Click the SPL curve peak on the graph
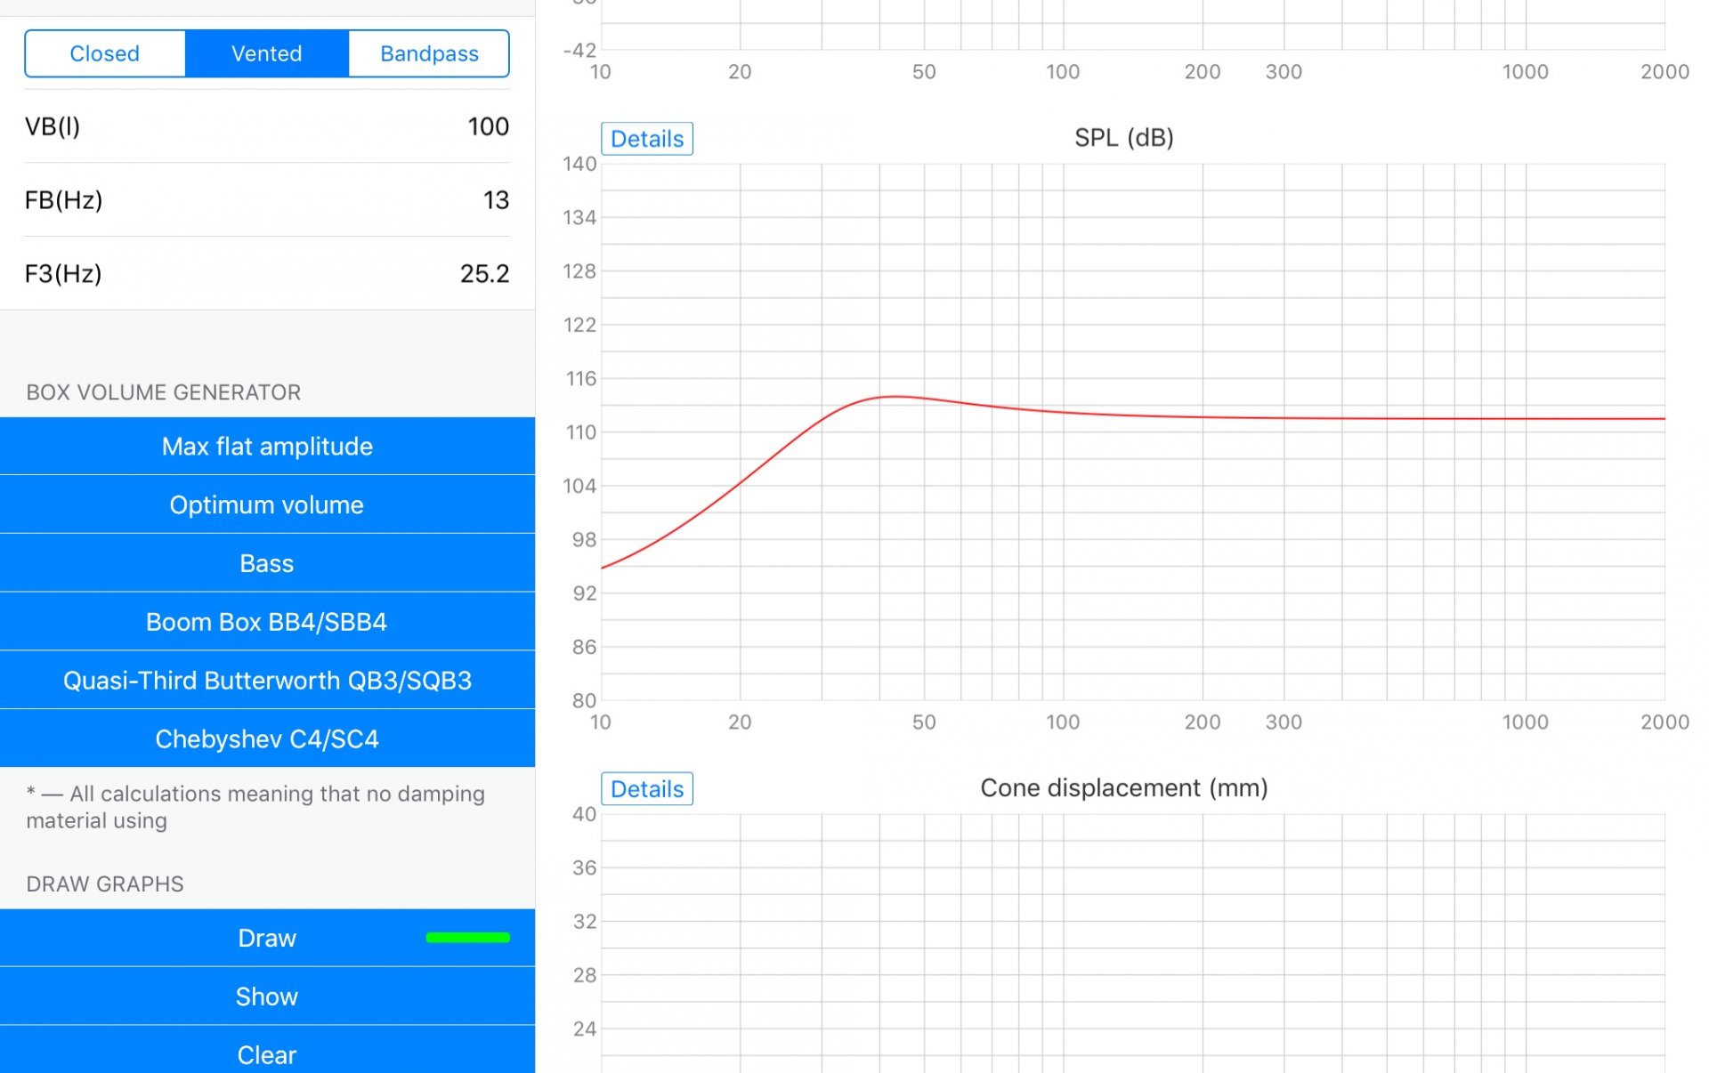 click(x=893, y=396)
